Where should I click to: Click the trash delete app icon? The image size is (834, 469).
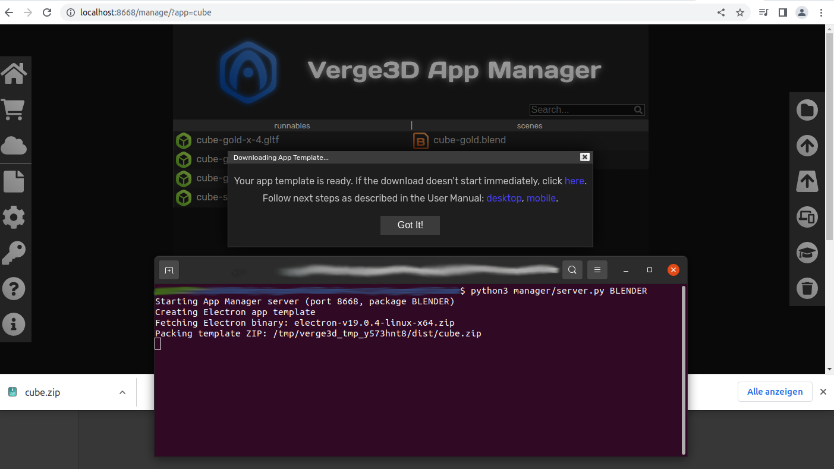[x=807, y=289]
